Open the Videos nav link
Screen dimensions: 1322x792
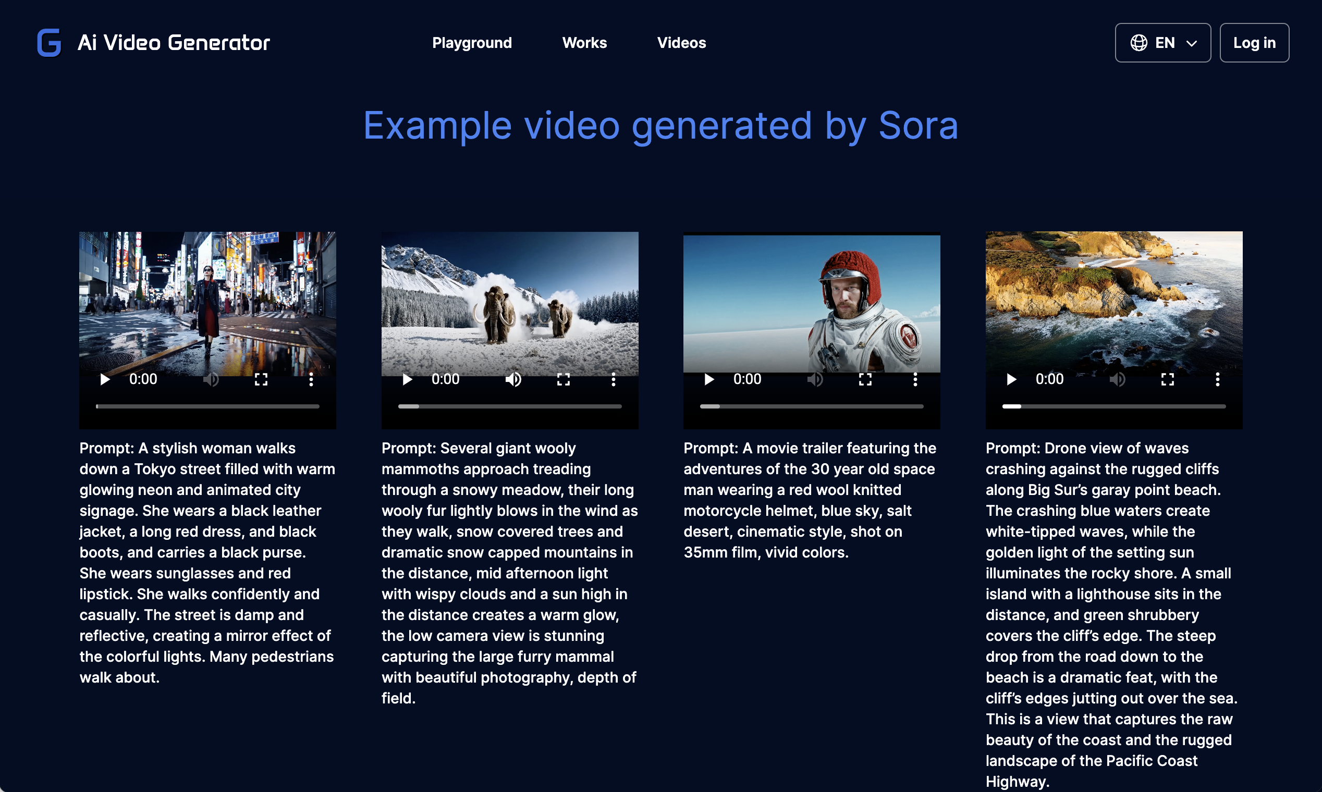[681, 43]
